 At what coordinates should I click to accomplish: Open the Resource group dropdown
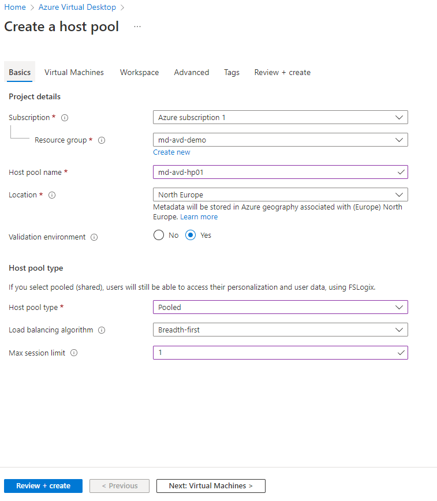pyautogui.click(x=280, y=140)
